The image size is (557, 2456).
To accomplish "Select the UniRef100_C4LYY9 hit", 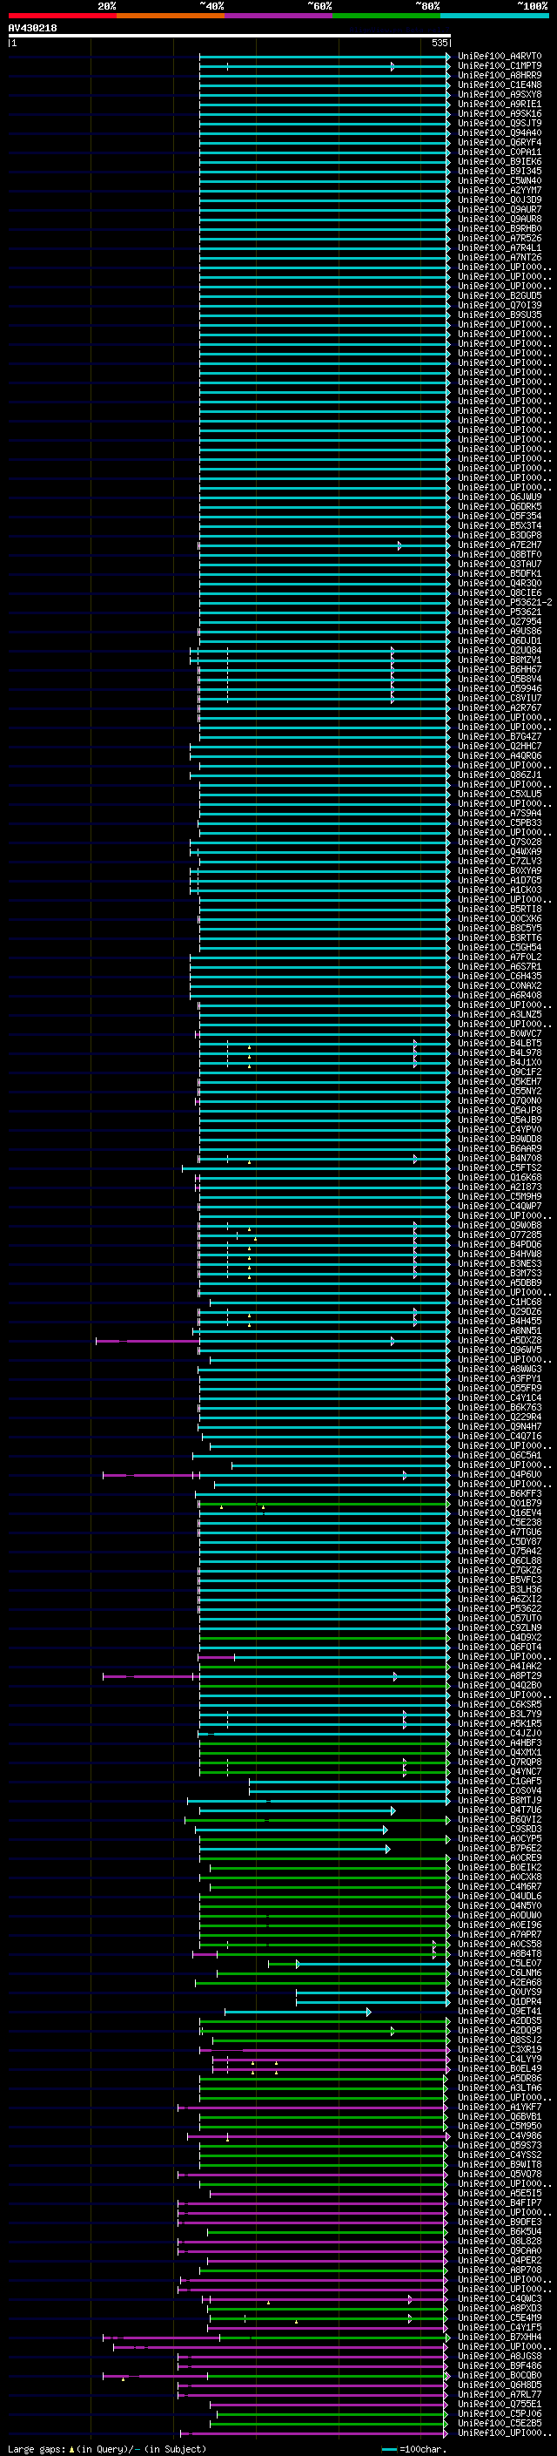I will pyautogui.click(x=500, y=2060).
